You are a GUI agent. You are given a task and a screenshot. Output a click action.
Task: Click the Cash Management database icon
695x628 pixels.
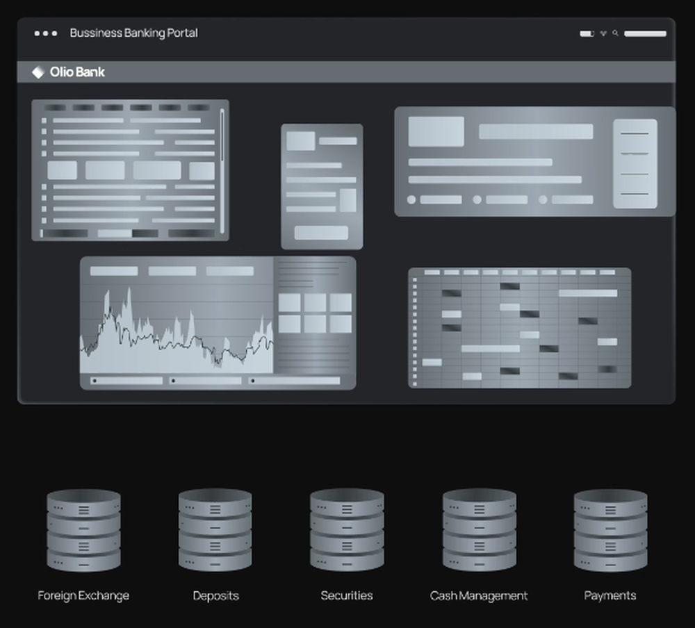point(479,531)
